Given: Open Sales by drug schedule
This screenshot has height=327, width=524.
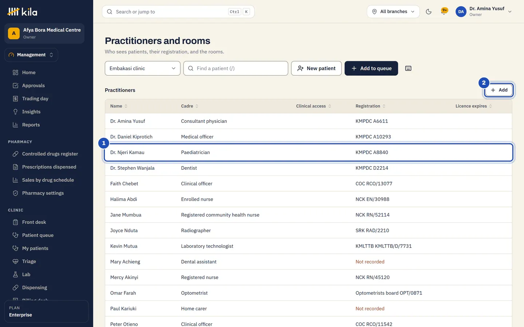Looking at the screenshot, I should 48,180.
